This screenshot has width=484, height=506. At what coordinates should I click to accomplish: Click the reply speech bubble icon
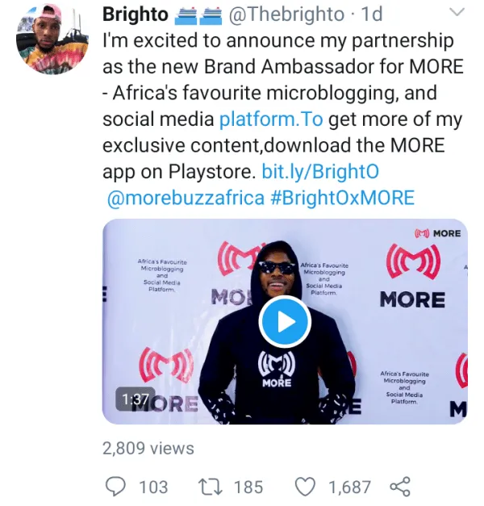click(x=116, y=487)
